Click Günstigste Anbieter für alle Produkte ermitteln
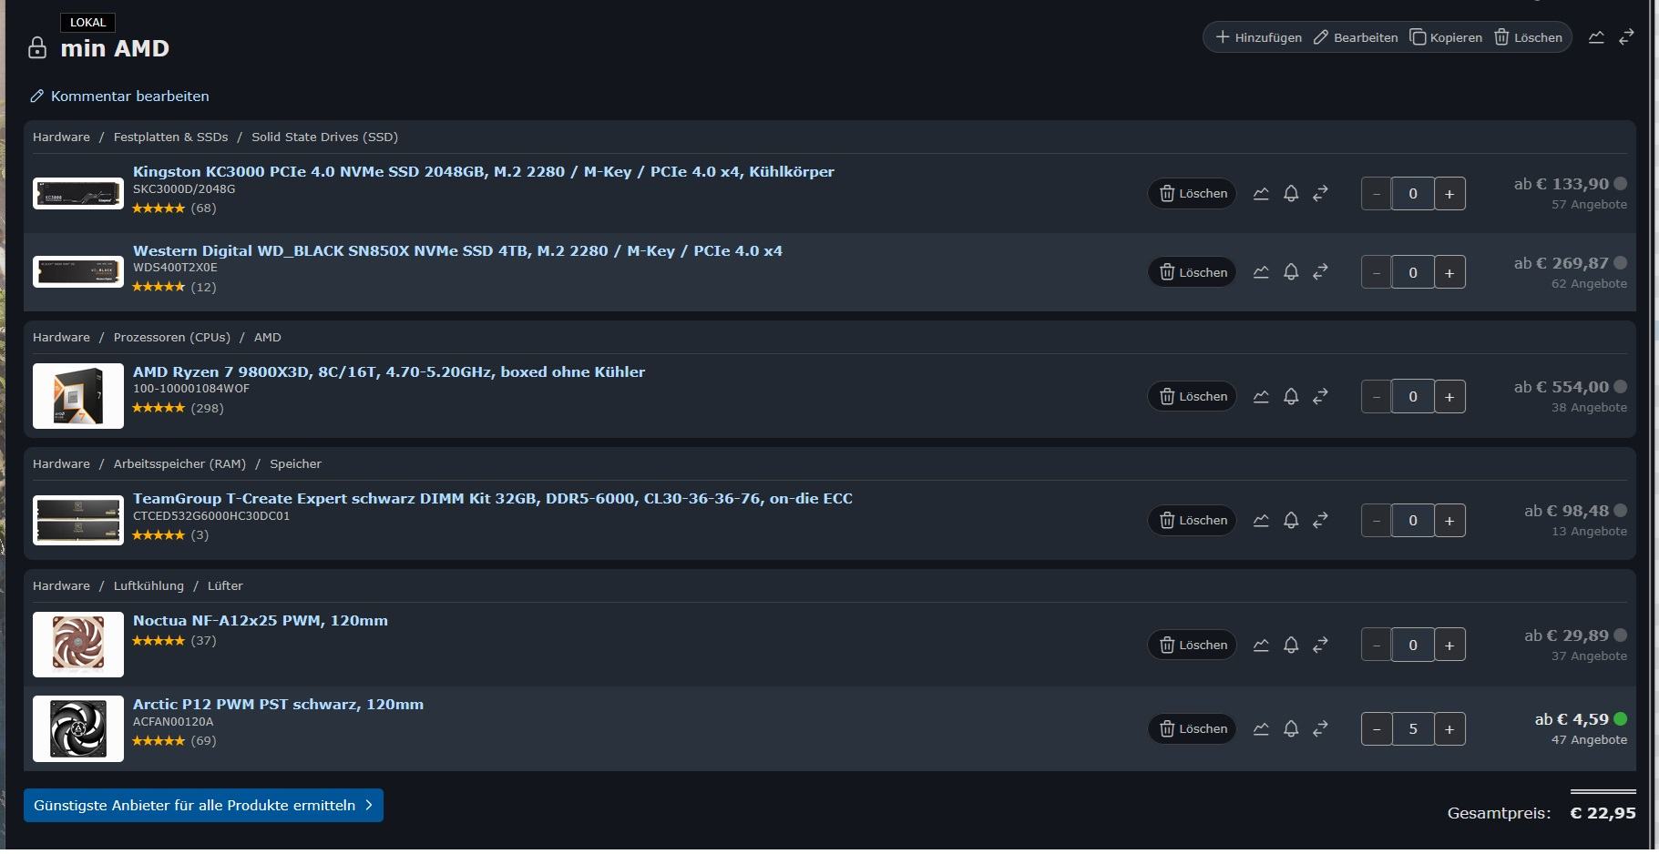 [x=203, y=805]
